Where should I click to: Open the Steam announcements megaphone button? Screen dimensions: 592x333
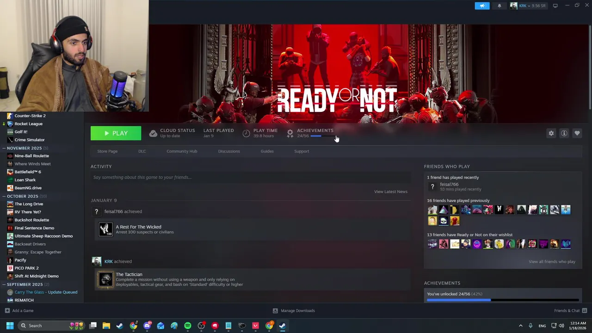pyautogui.click(x=482, y=6)
